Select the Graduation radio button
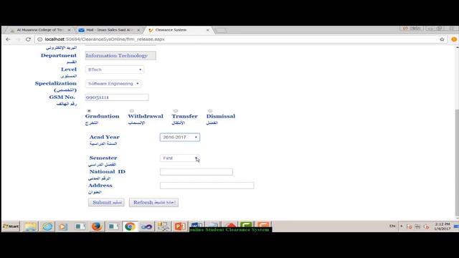This screenshot has height=258, width=459. (x=89, y=111)
